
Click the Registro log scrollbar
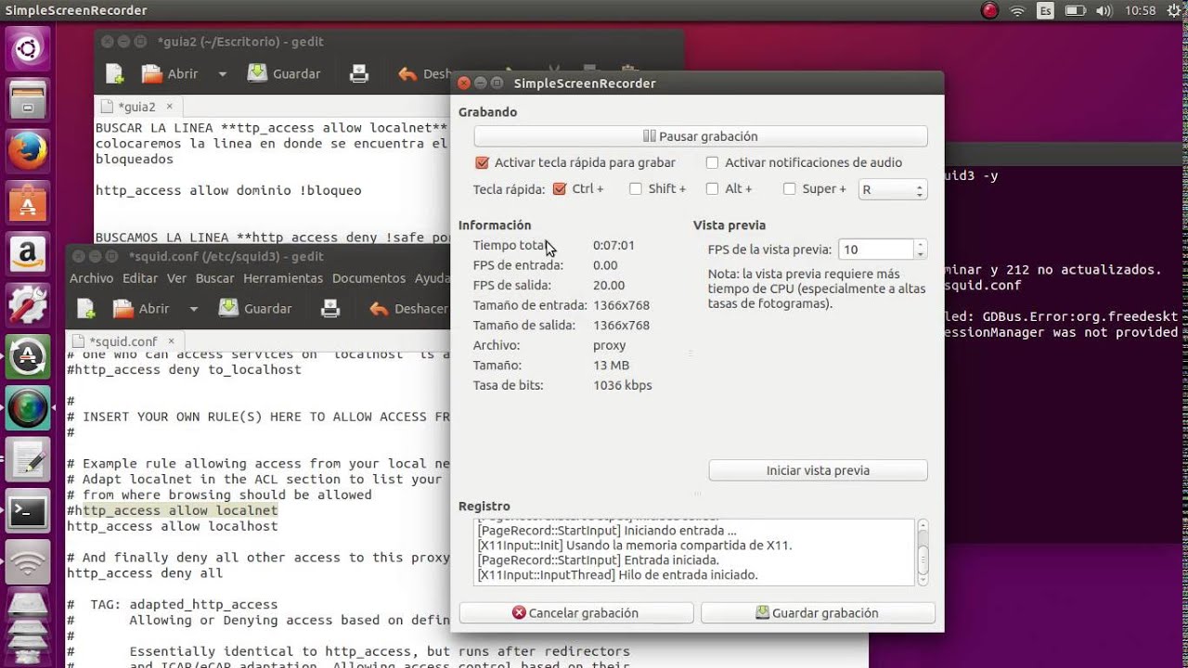(x=923, y=553)
